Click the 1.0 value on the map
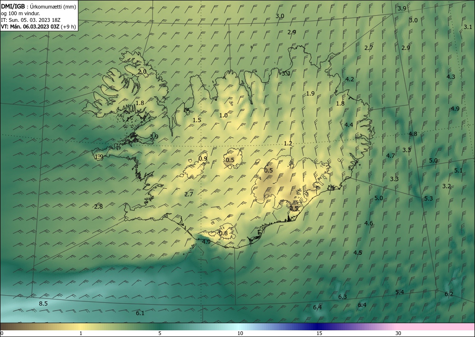475x337 pixels. coord(223,115)
